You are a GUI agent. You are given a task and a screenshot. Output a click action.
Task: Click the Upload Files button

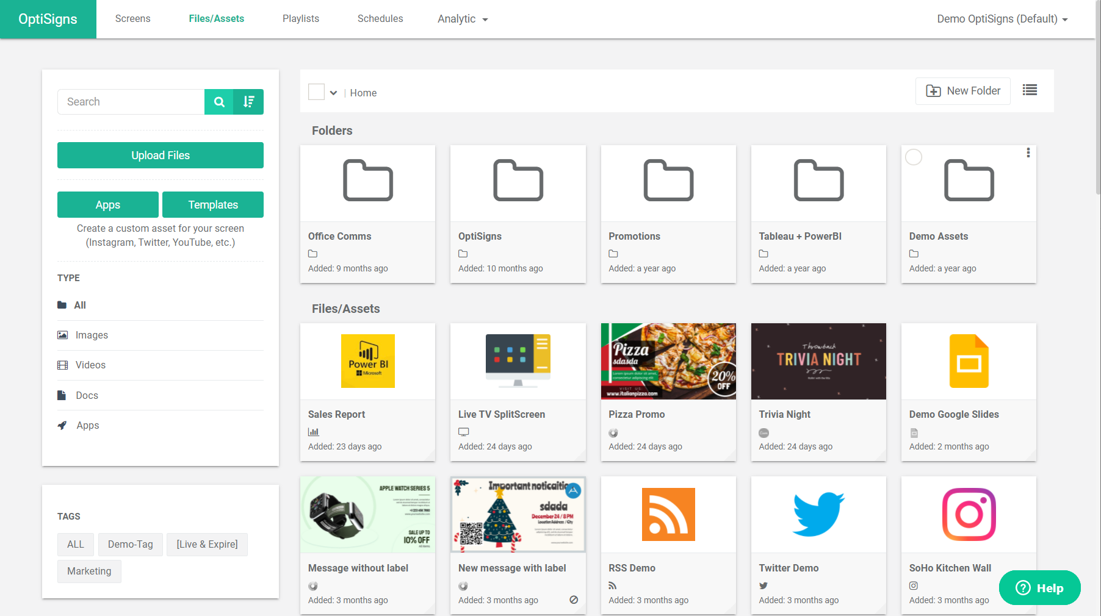(x=161, y=156)
